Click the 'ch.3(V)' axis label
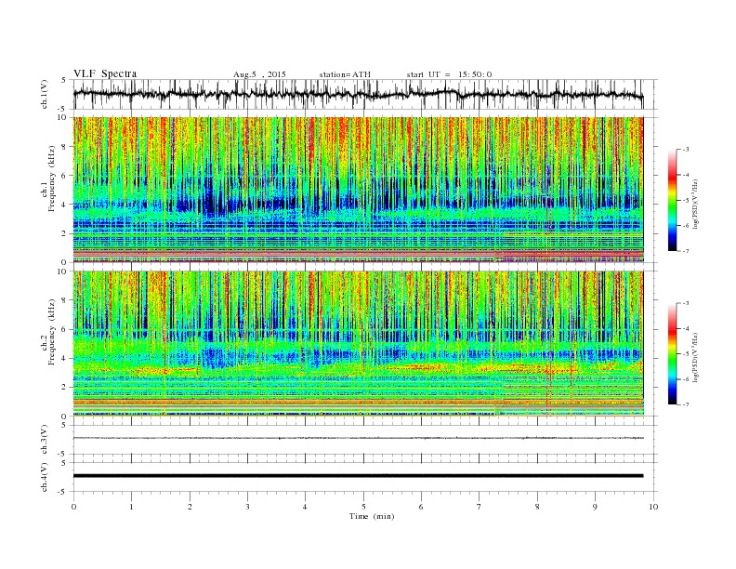This screenshot has height=569, width=736. pos(45,440)
